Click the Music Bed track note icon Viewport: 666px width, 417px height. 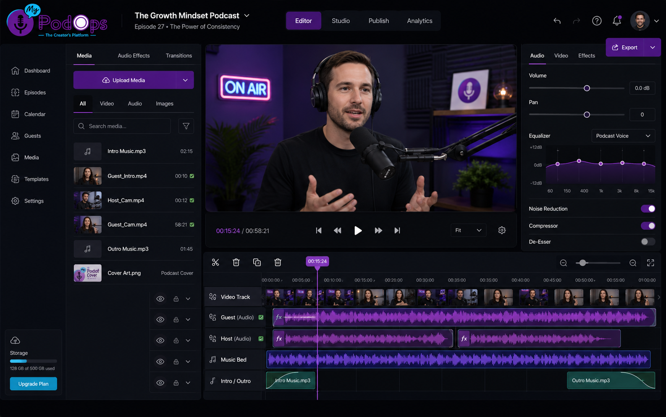click(213, 359)
